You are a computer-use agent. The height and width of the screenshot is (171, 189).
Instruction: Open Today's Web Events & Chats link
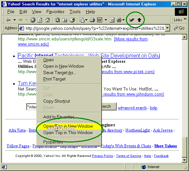tap(126, 146)
